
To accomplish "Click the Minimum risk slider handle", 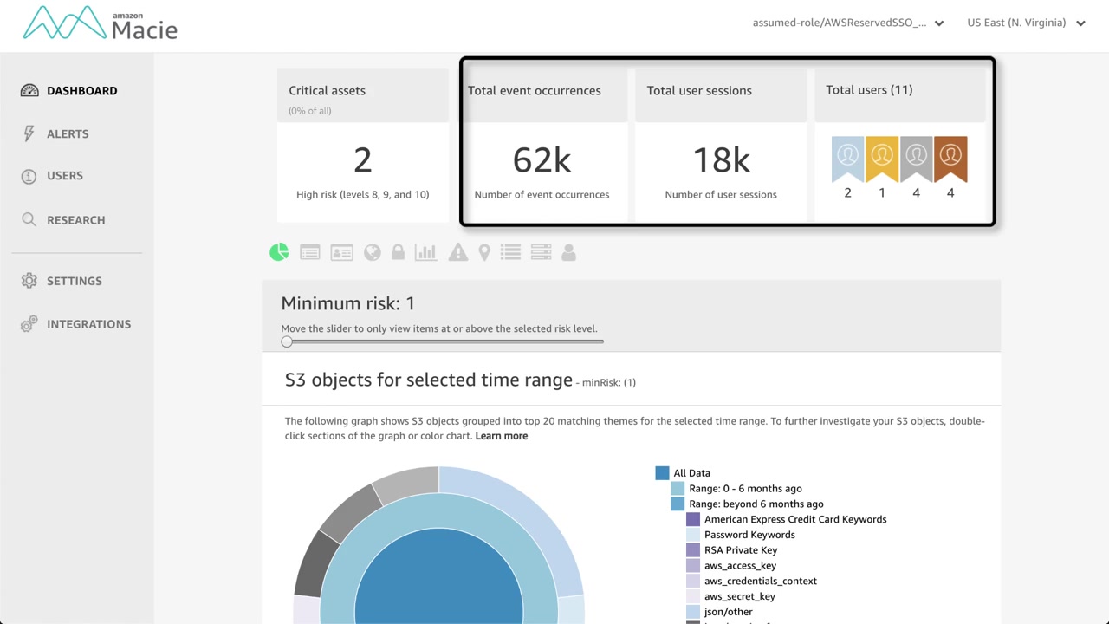I will pyautogui.click(x=287, y=341).
